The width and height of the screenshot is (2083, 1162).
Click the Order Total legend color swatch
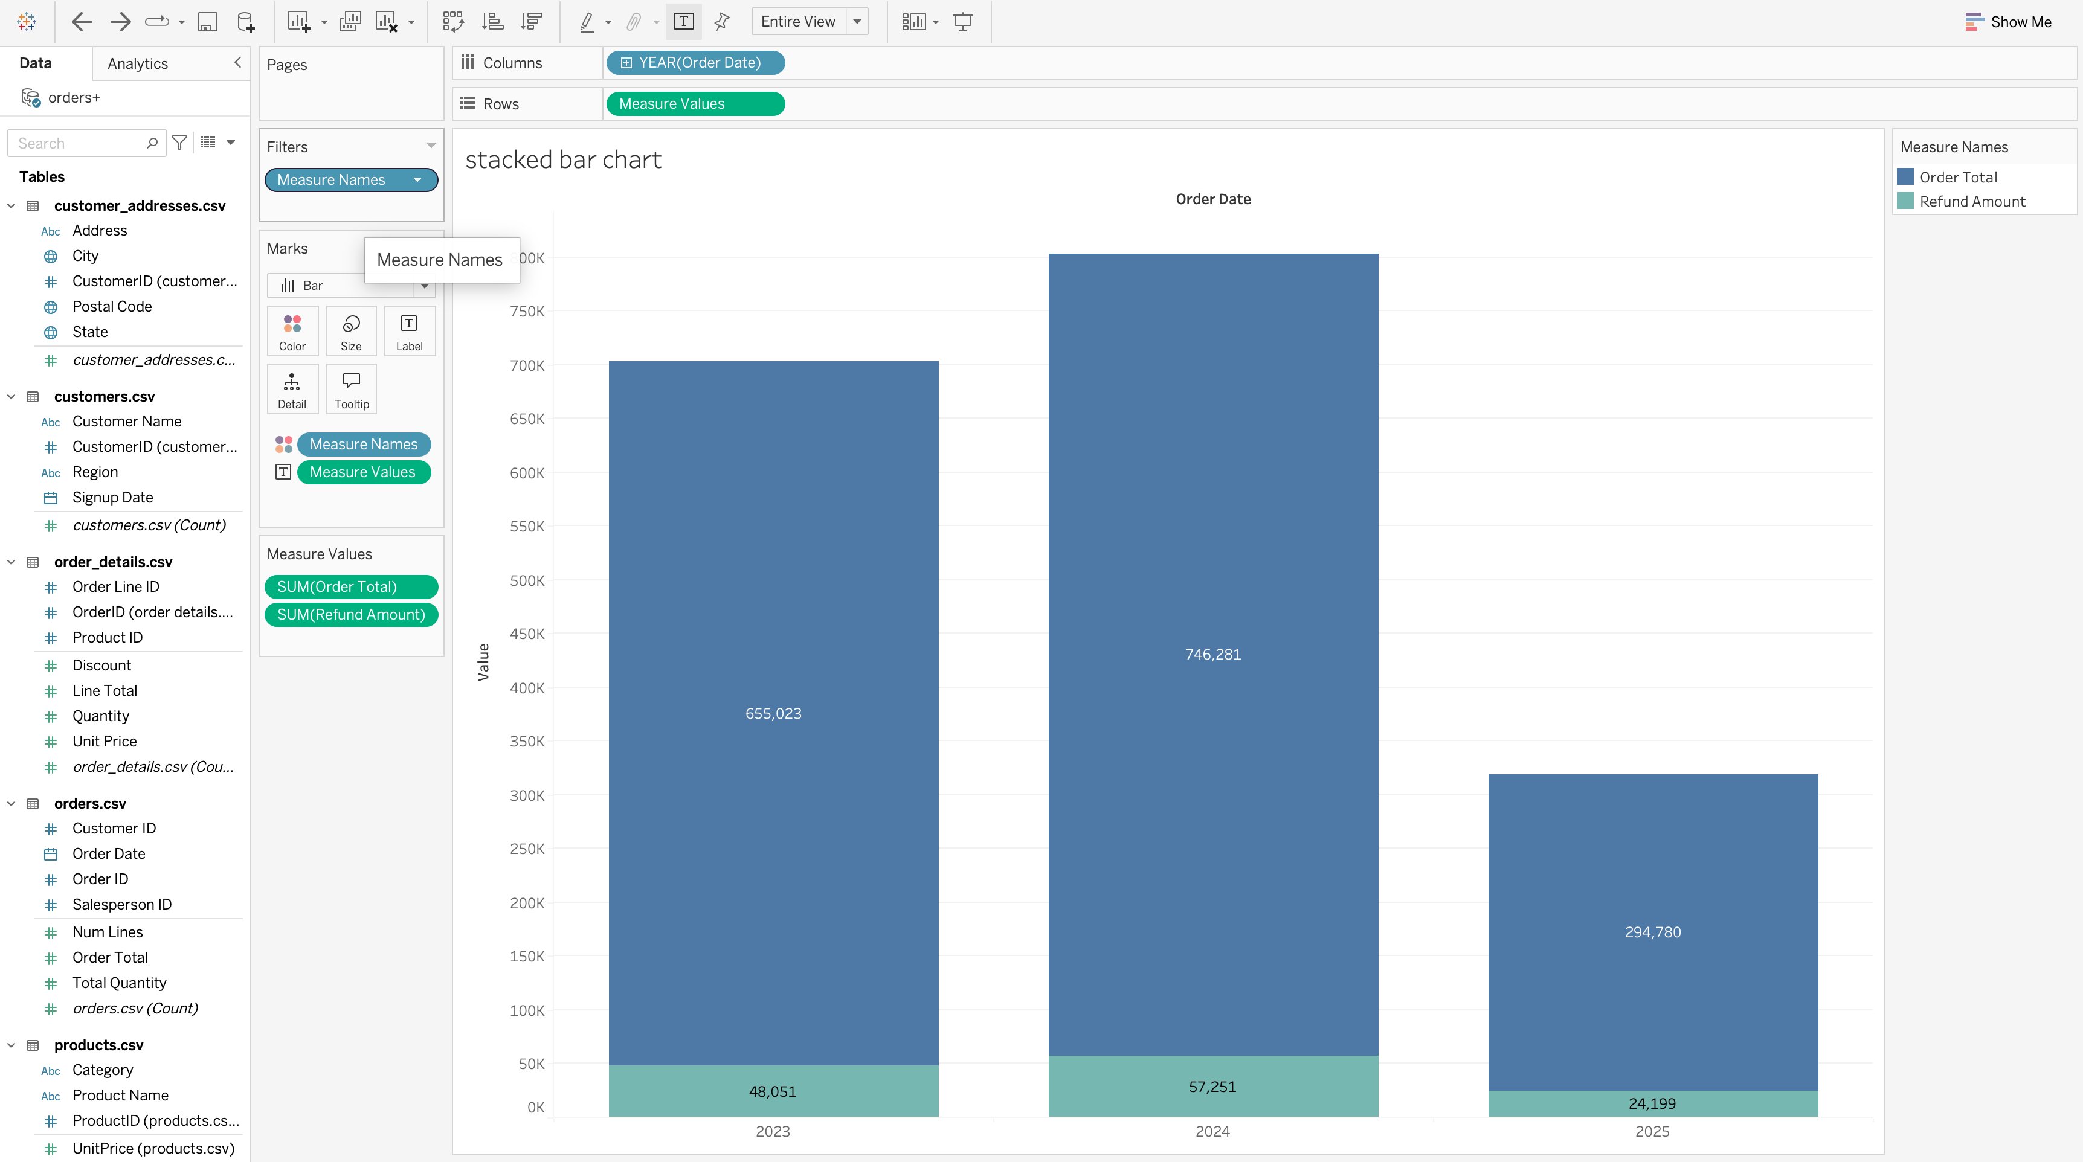(1906, 176)
